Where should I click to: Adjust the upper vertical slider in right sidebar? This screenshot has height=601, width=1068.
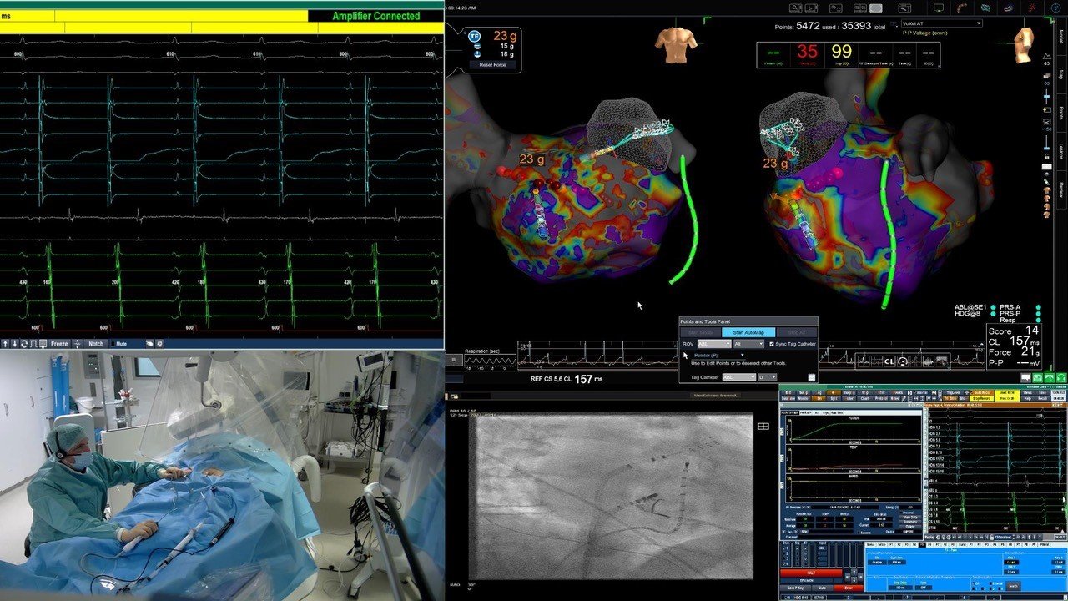[1047, 97]
